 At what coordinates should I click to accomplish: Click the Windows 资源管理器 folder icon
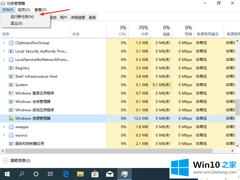[11, 118]
